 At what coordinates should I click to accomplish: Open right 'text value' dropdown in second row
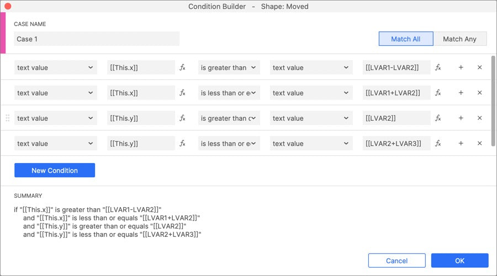[x=311, y=93]
